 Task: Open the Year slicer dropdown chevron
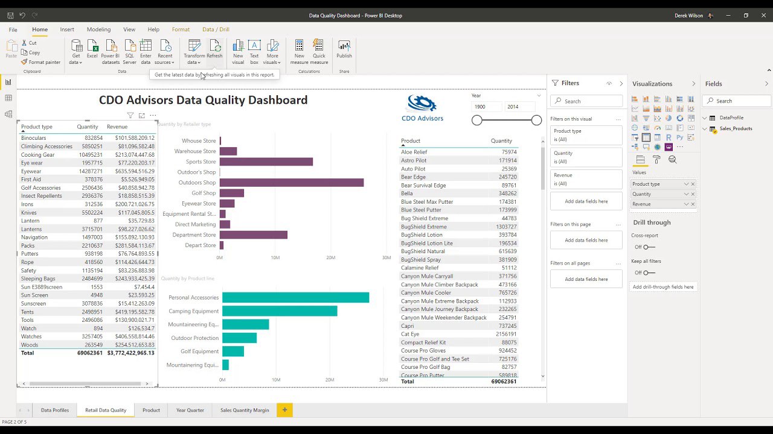[539, 95]
